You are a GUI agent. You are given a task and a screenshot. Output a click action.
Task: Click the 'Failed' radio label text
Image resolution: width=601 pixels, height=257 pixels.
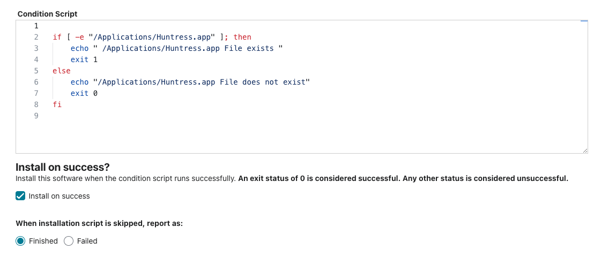(87, 241)
